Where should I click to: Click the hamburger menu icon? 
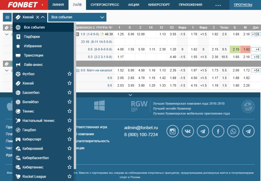pyautogui.click(x=7, y=17)
